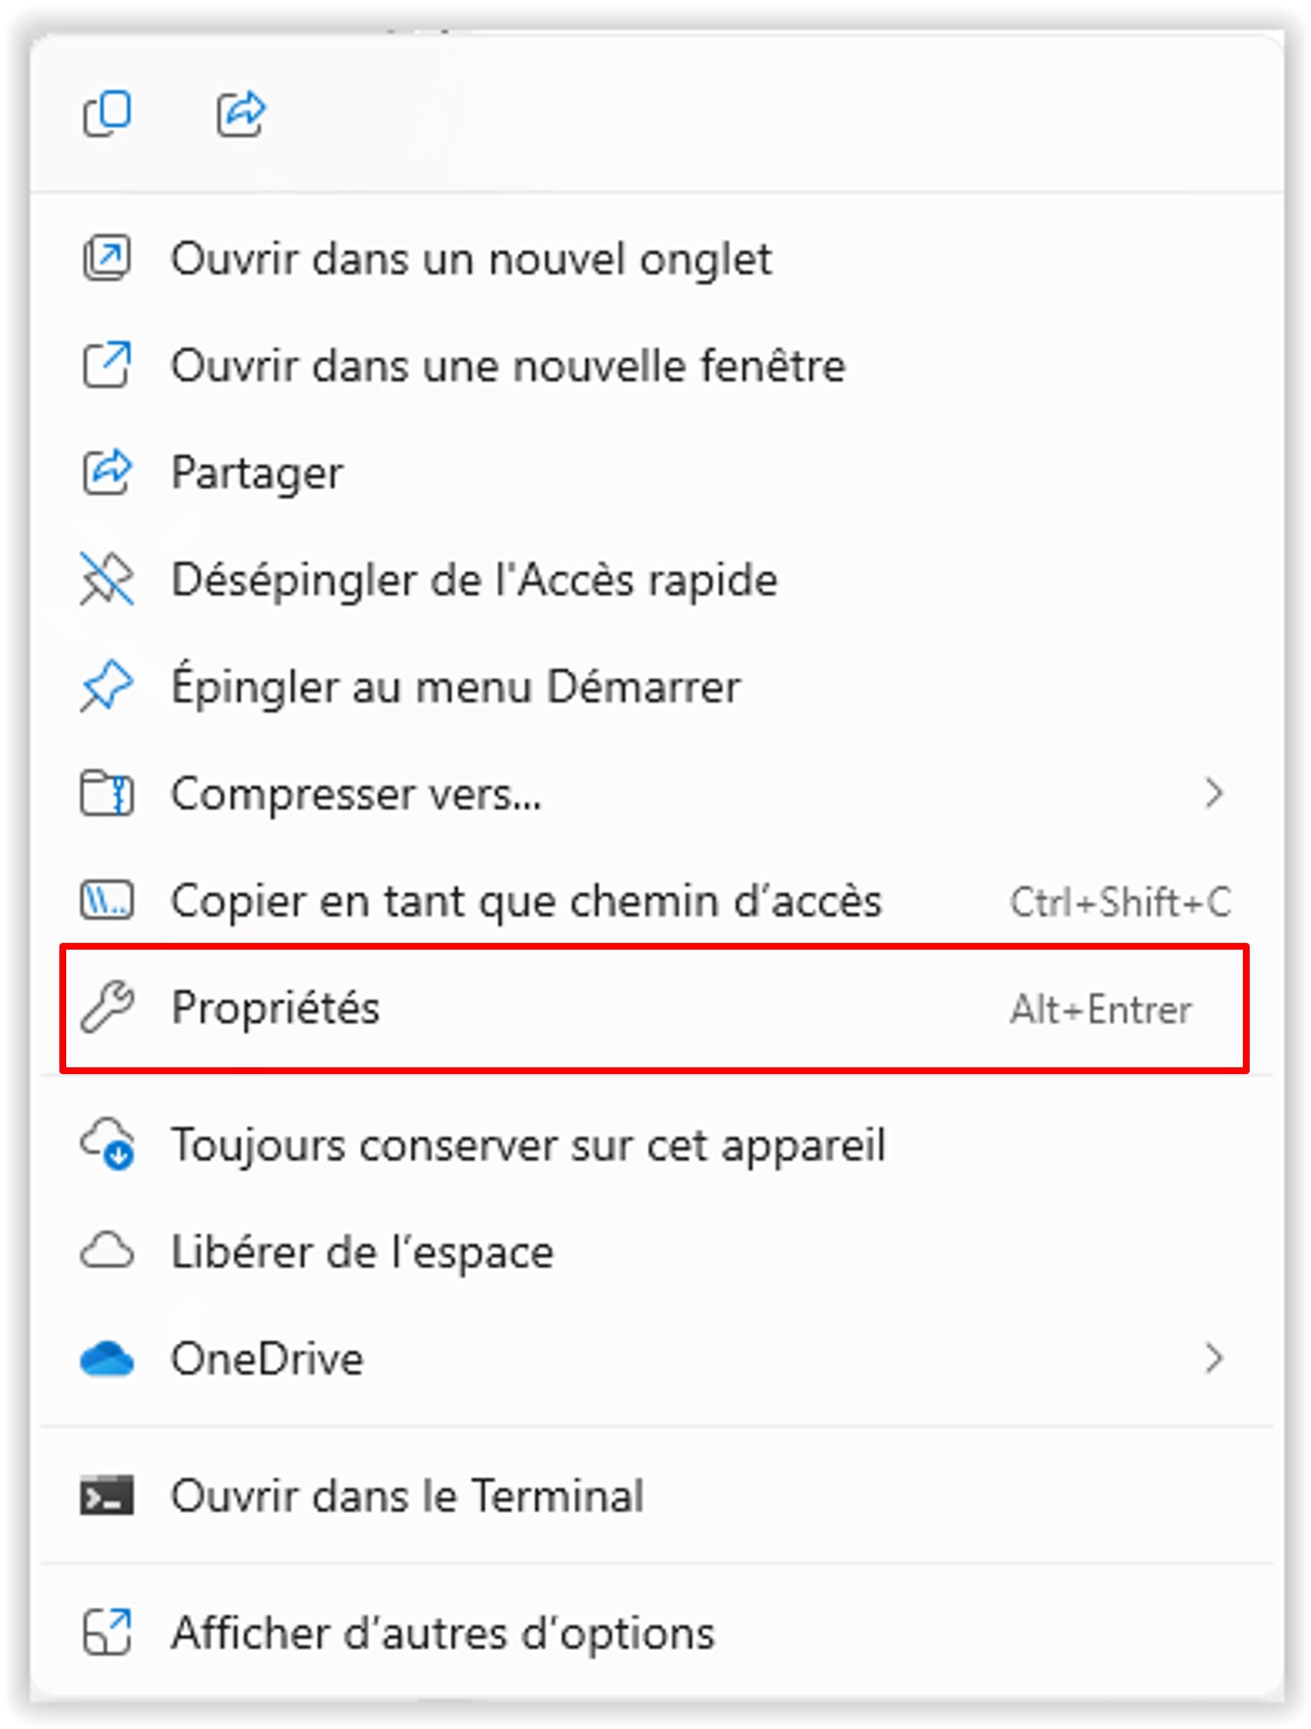Click the new window icon
This screenshot has height=1729, width=1311.
pyautogui.click(x=107, y=366)
